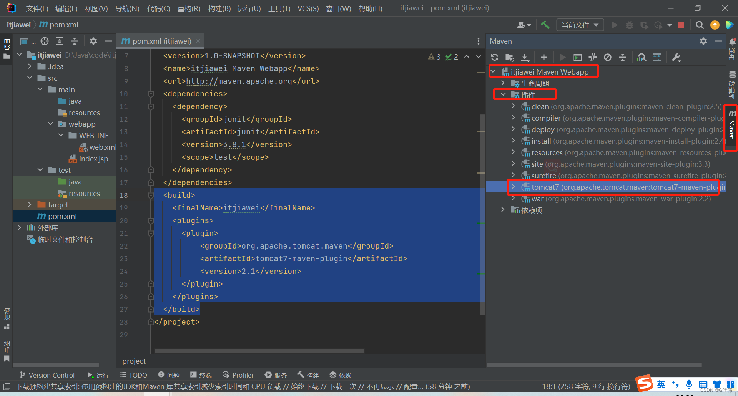Open Execute Maven Goal icon
This screenshot has height=396, width=738.
(x=577, y=57)
